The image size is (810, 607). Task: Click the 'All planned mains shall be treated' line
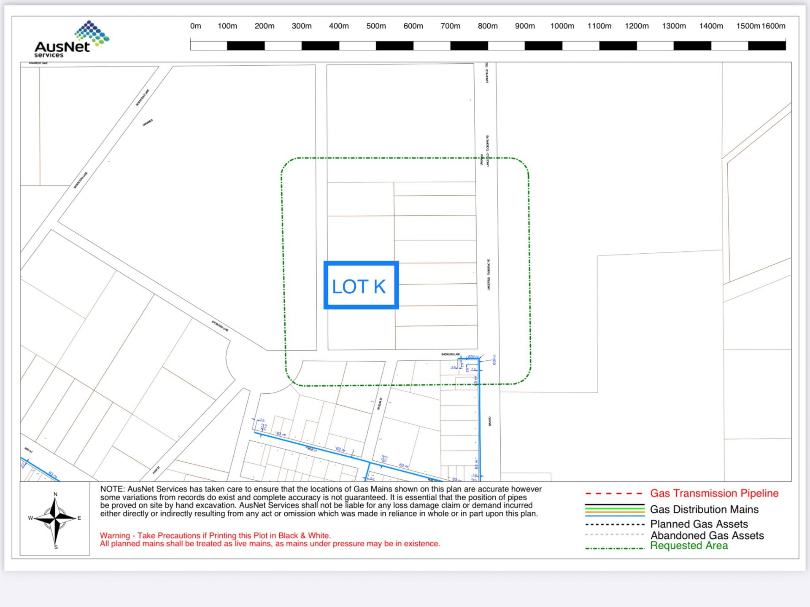coord(270,544)
